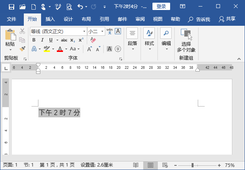Open the Clipboard pane launcher

[25, 59]
